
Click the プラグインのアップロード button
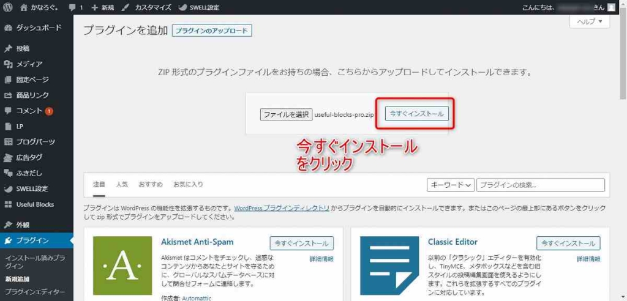tap(212, 31)
